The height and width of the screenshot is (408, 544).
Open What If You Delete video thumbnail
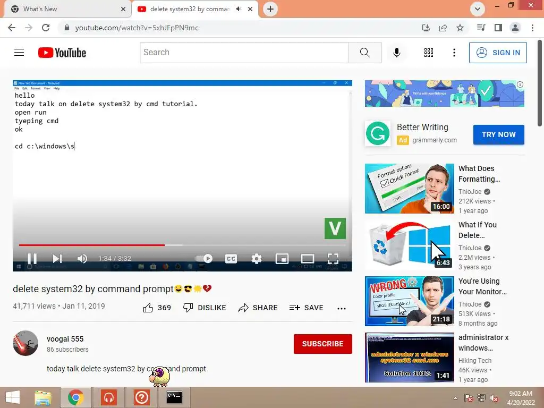410,245
